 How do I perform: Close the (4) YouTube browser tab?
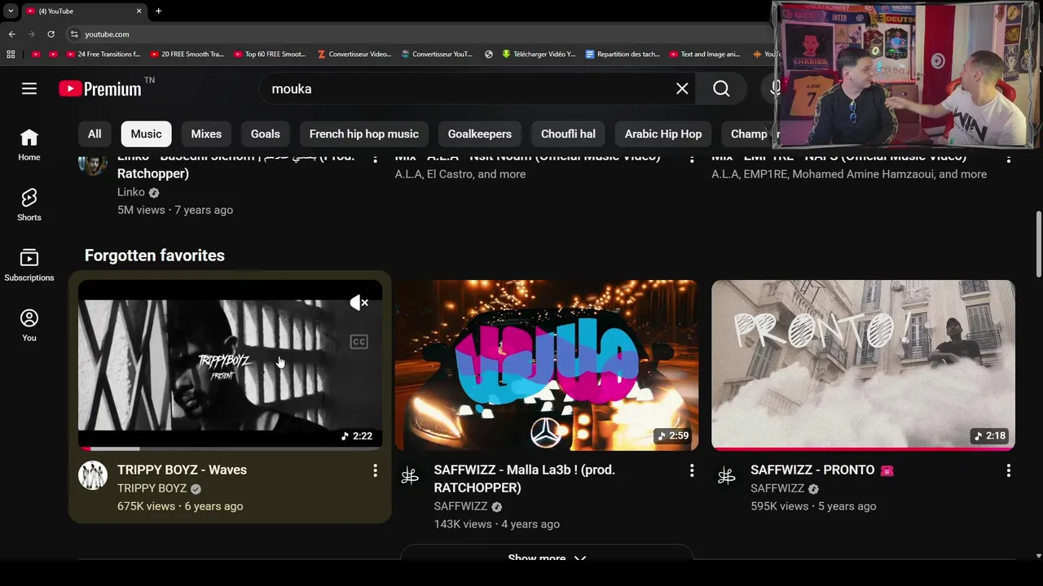[x=139, y=11]
